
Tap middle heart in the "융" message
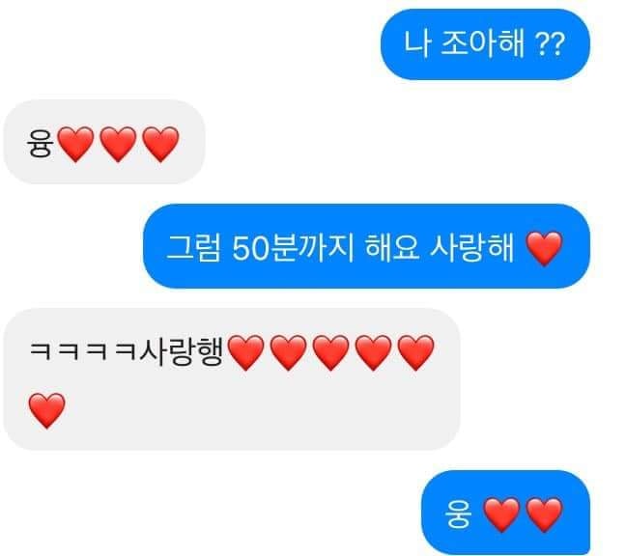click(x=118, y=144)
